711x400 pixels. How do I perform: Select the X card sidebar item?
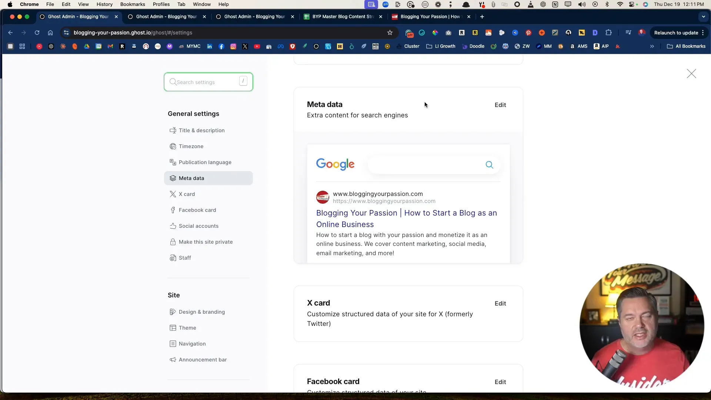[x=187, y=194]
